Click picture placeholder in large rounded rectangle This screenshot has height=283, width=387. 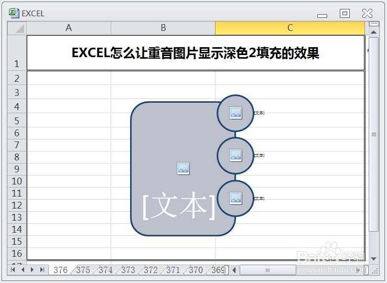(184, 169)
